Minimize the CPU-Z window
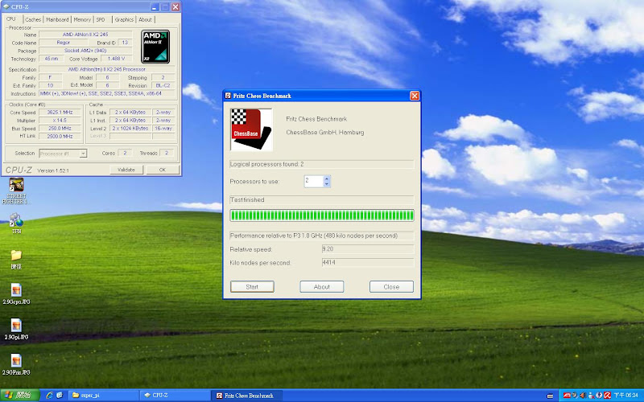The height and width of the screenshot is (402, 644). coord(155,7)
